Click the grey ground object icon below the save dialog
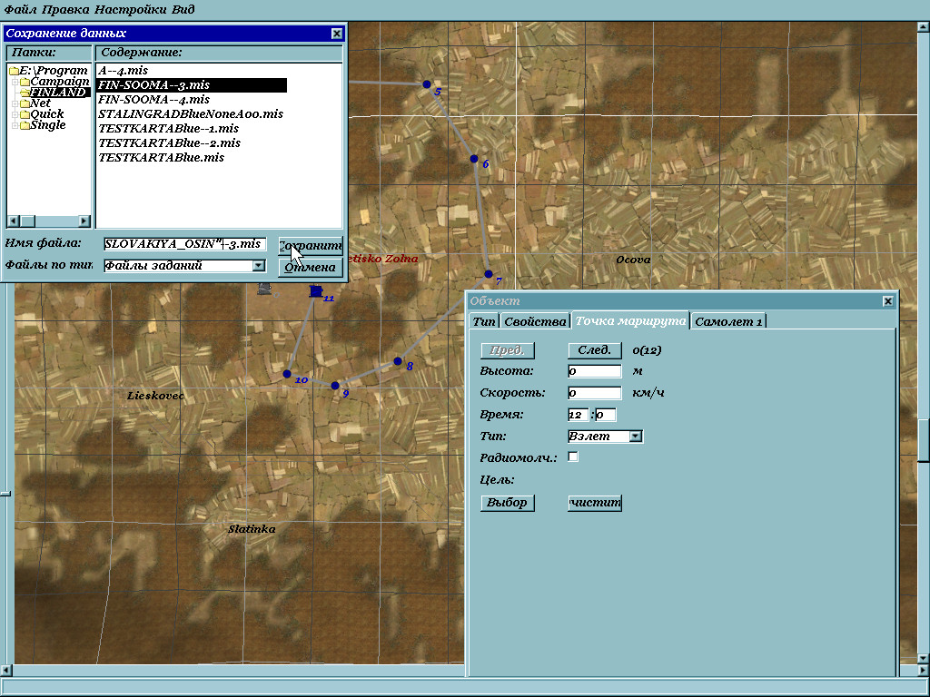The height and width of the screenshot is (697, 930). click(265, 290)
